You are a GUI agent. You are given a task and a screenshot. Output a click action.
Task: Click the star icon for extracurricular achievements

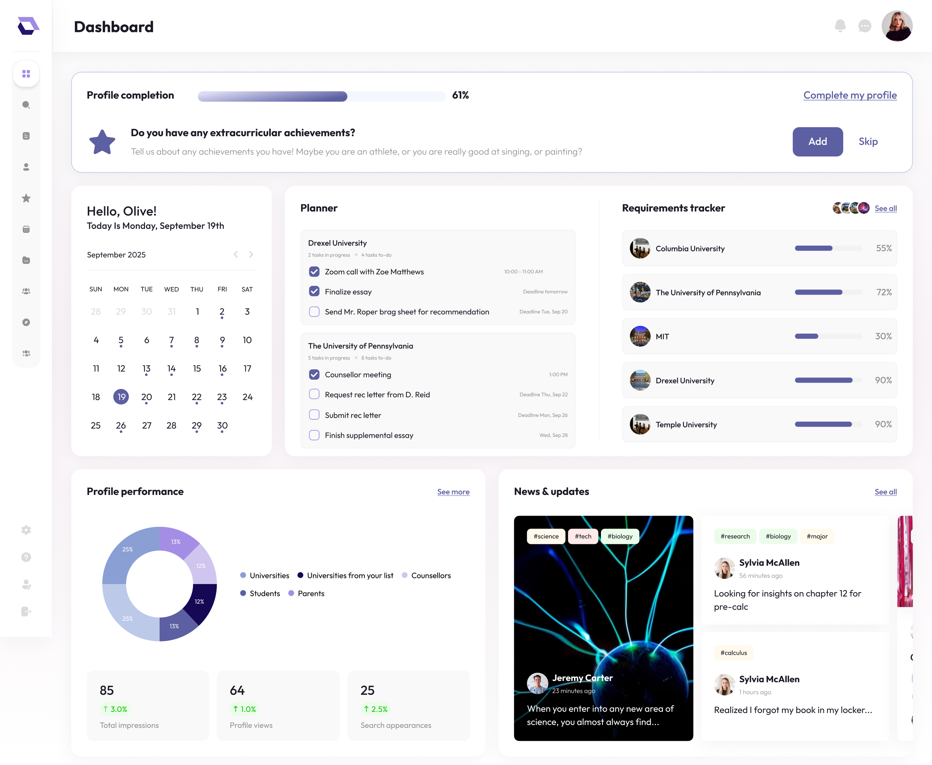click(x=102, y=142)
